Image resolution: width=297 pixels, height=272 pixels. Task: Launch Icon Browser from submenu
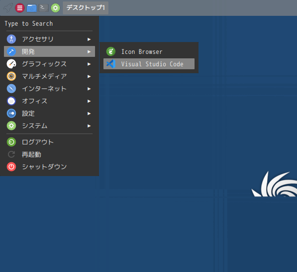[149, 51]
